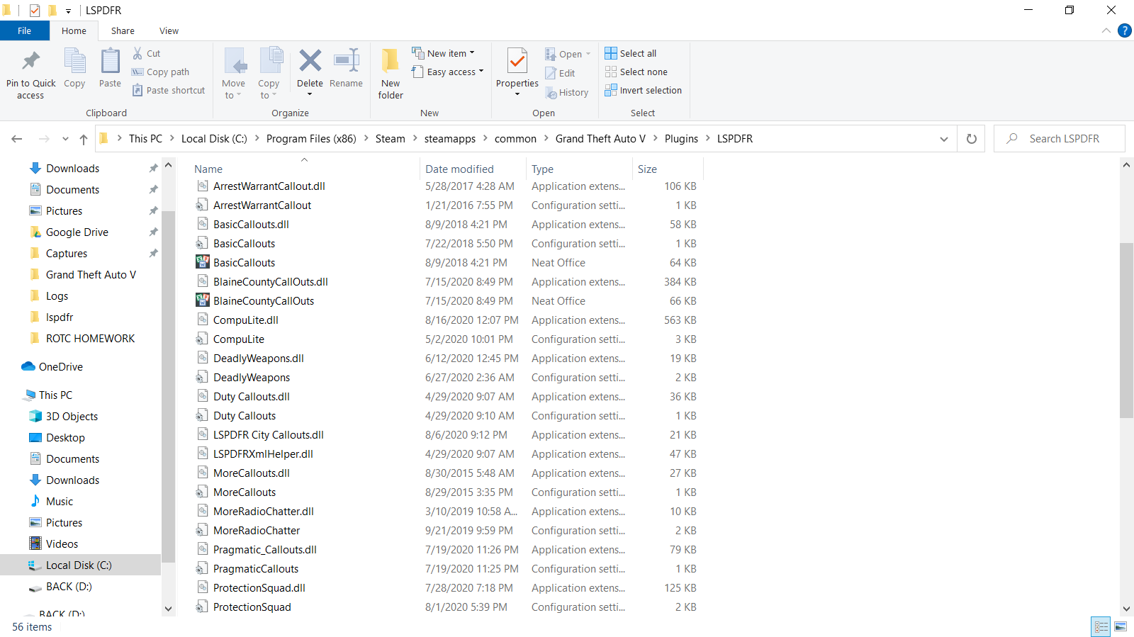This screenshot has height=637, width=1134.
Task: Click the Search LSPDFR field
Action: point(1064,139)
